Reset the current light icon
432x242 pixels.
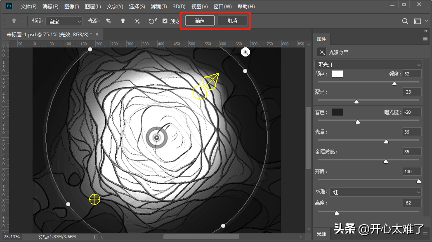(x=153, y=21)
